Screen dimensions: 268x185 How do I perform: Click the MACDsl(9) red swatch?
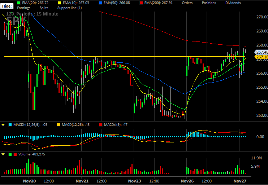pos(101,125)
